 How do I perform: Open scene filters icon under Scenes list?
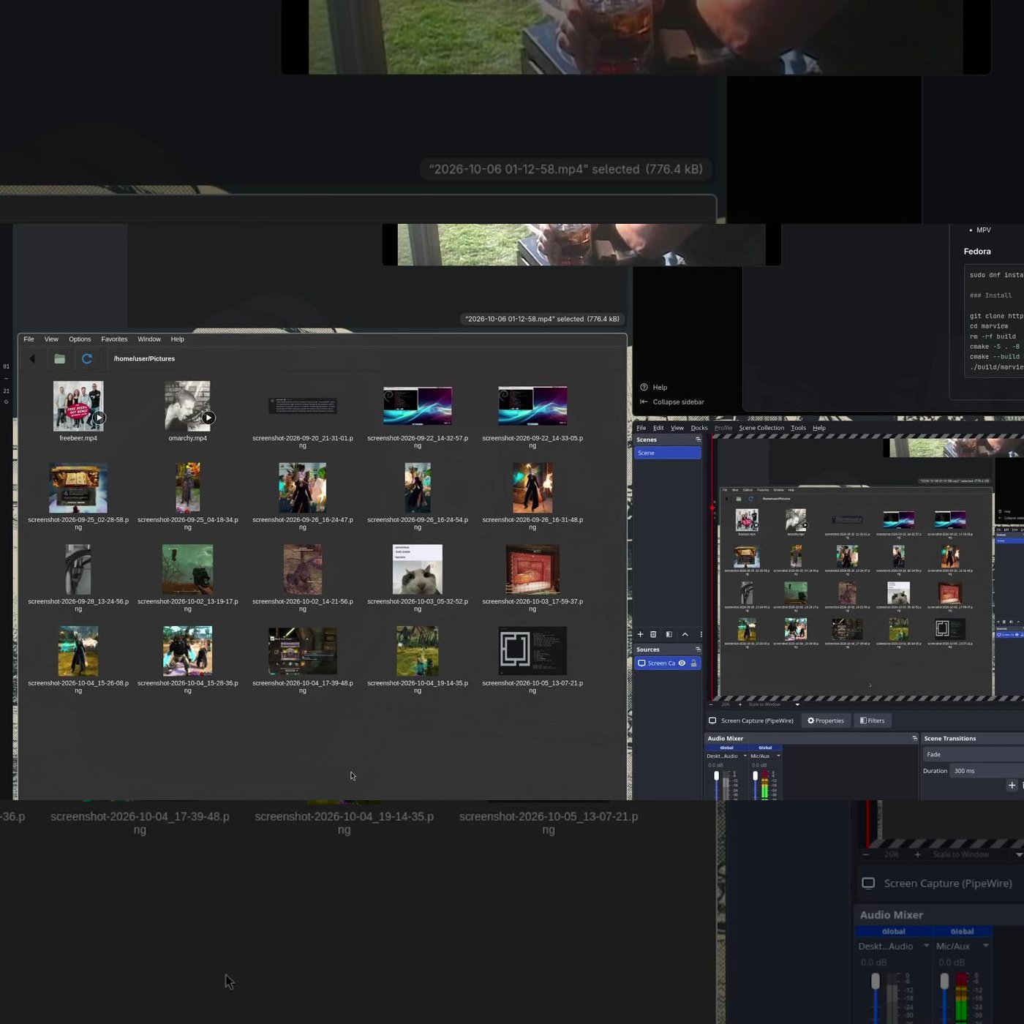(669, 634)
